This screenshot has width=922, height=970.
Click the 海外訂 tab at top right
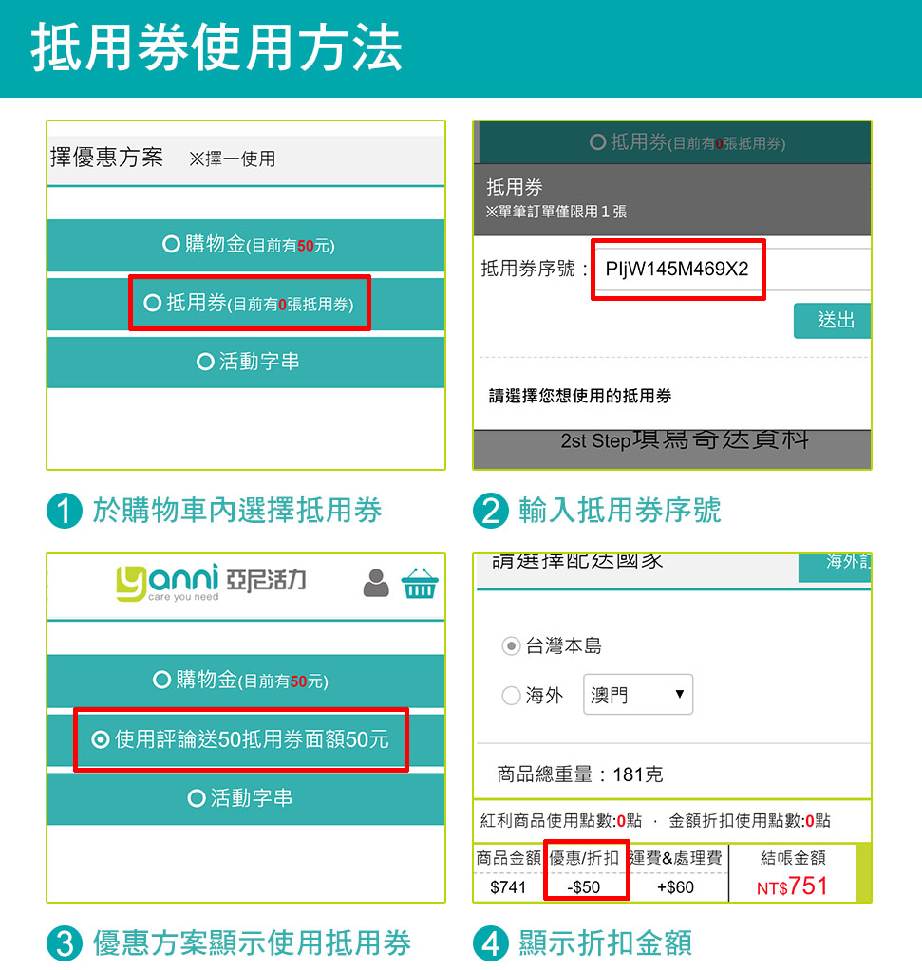[x=835, y=568]
